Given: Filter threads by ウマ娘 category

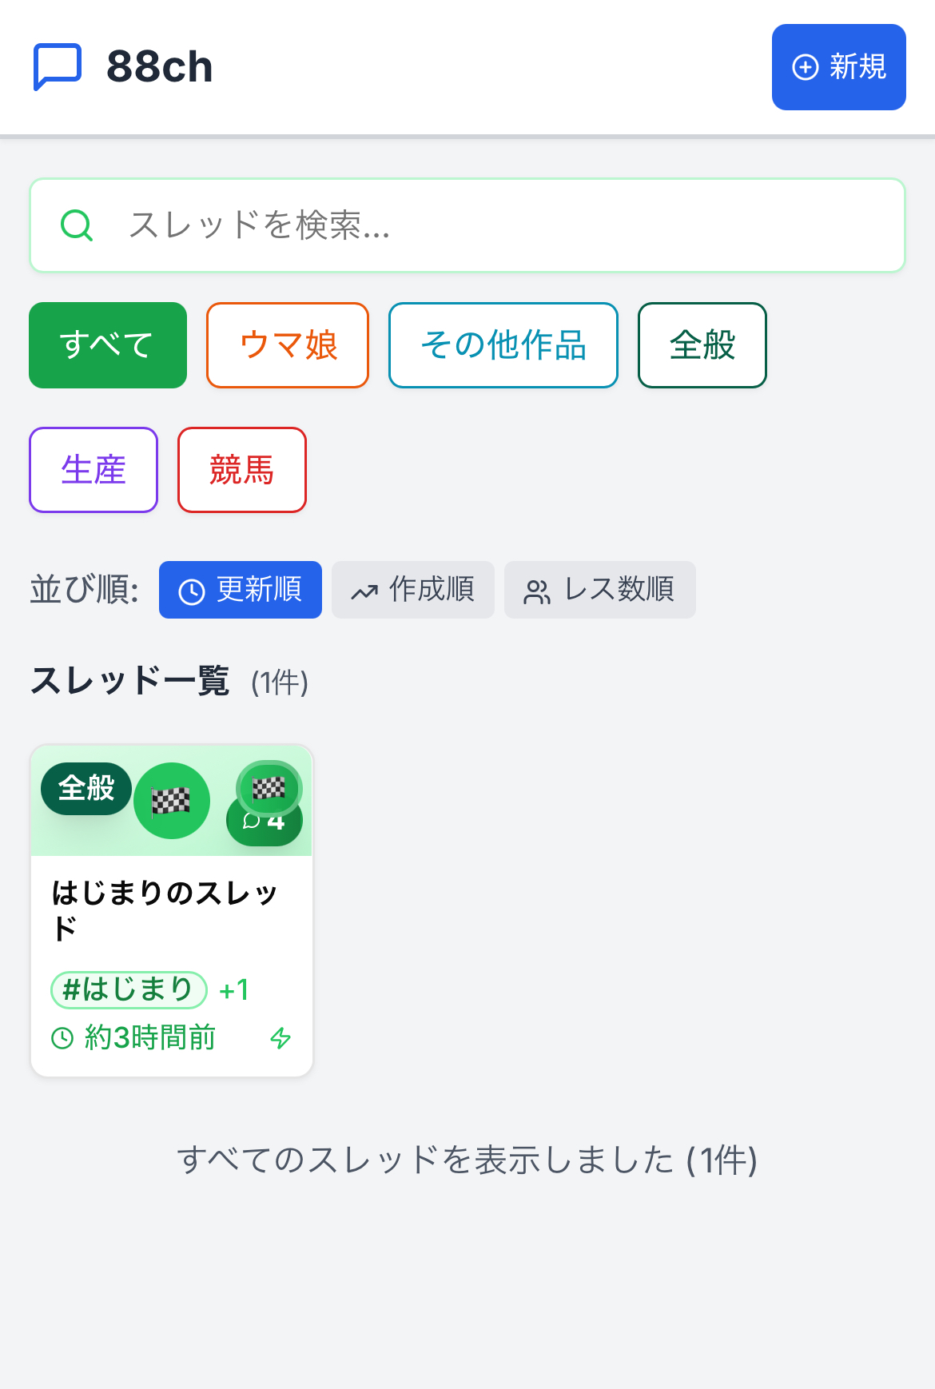Looking at the screenshot, I should pos(288,345).
